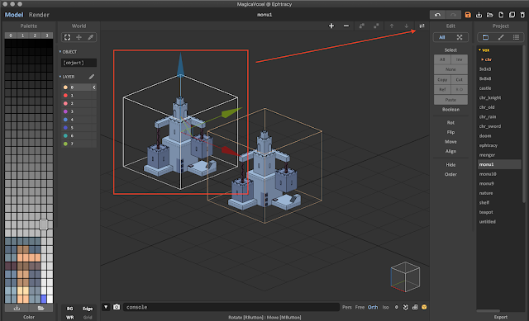Toggle the Grid display option

(88, 318)
